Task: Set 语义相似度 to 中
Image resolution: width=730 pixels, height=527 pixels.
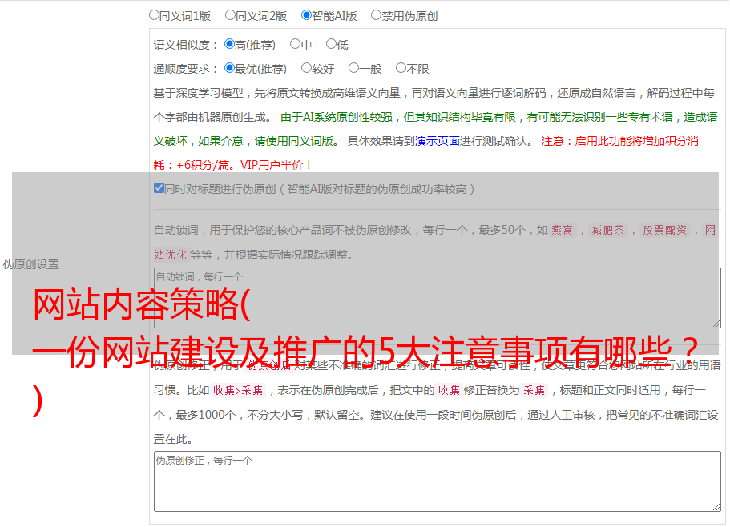Action: [x=295, y=44]
